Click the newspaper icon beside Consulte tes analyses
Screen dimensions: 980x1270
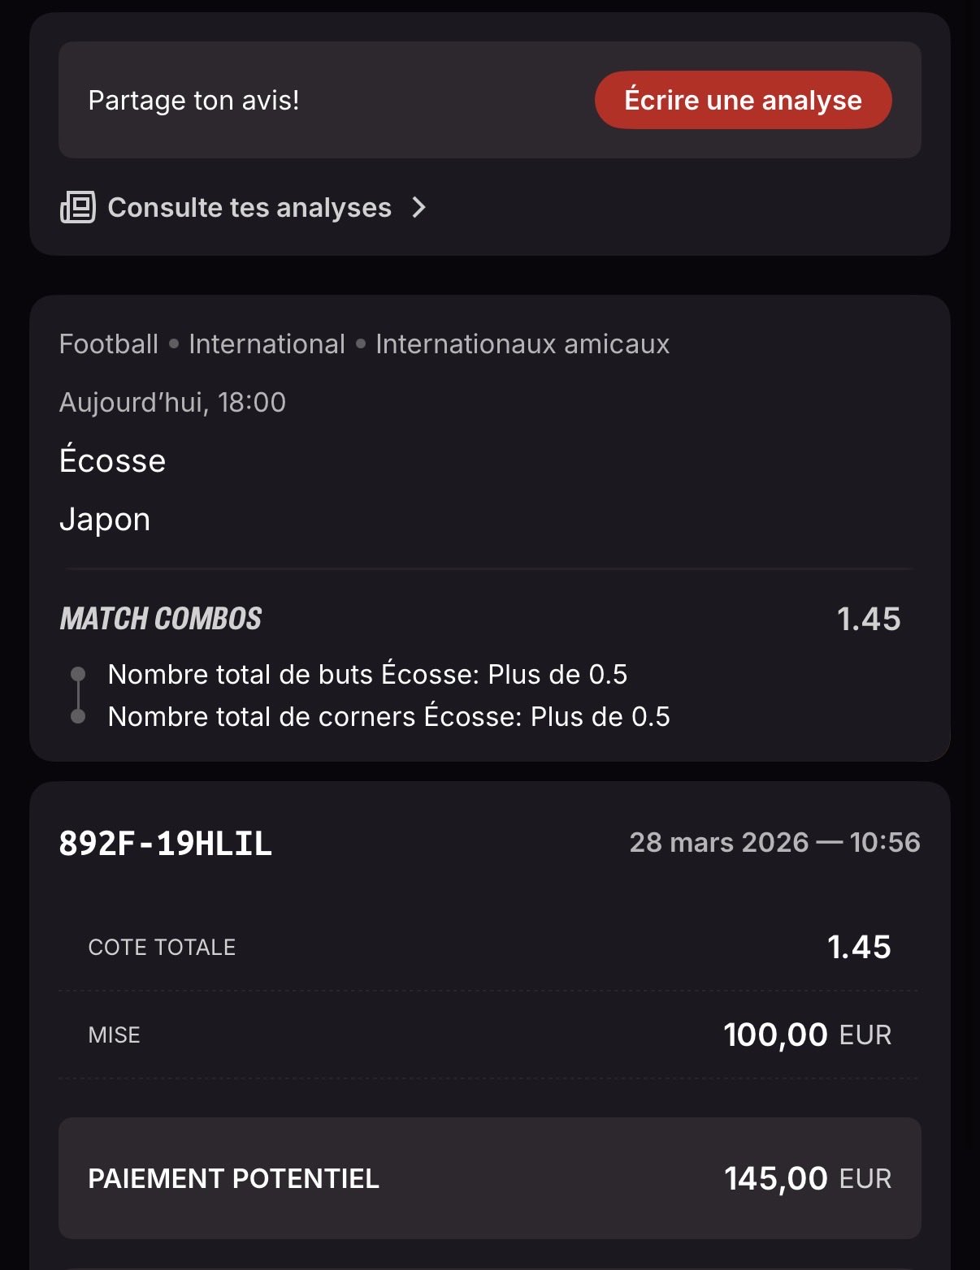click(78, 208)
